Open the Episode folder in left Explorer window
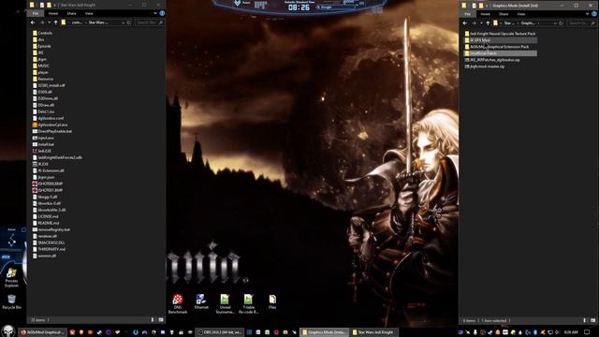This screenshot has width=599, height=337. point(42,46)
